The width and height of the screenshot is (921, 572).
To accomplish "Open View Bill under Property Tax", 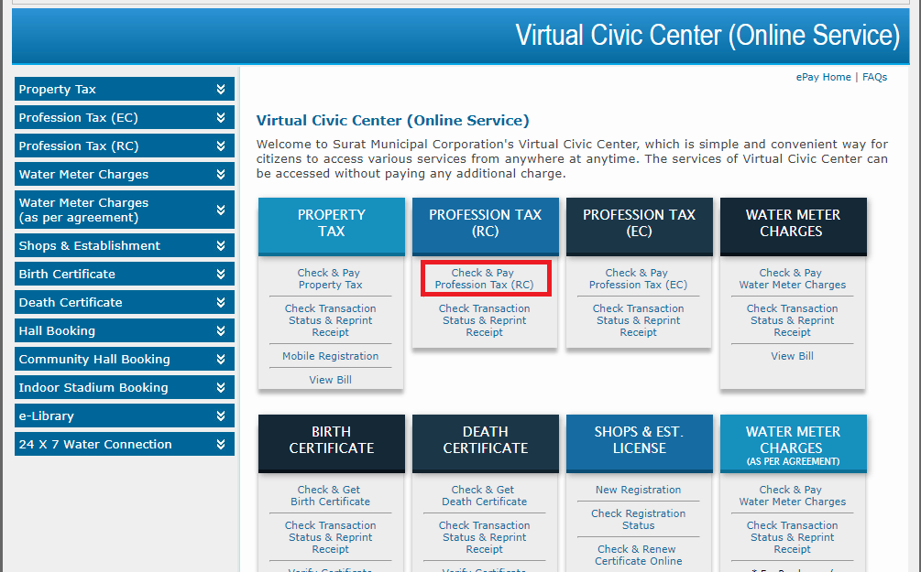I will (330, 380).
